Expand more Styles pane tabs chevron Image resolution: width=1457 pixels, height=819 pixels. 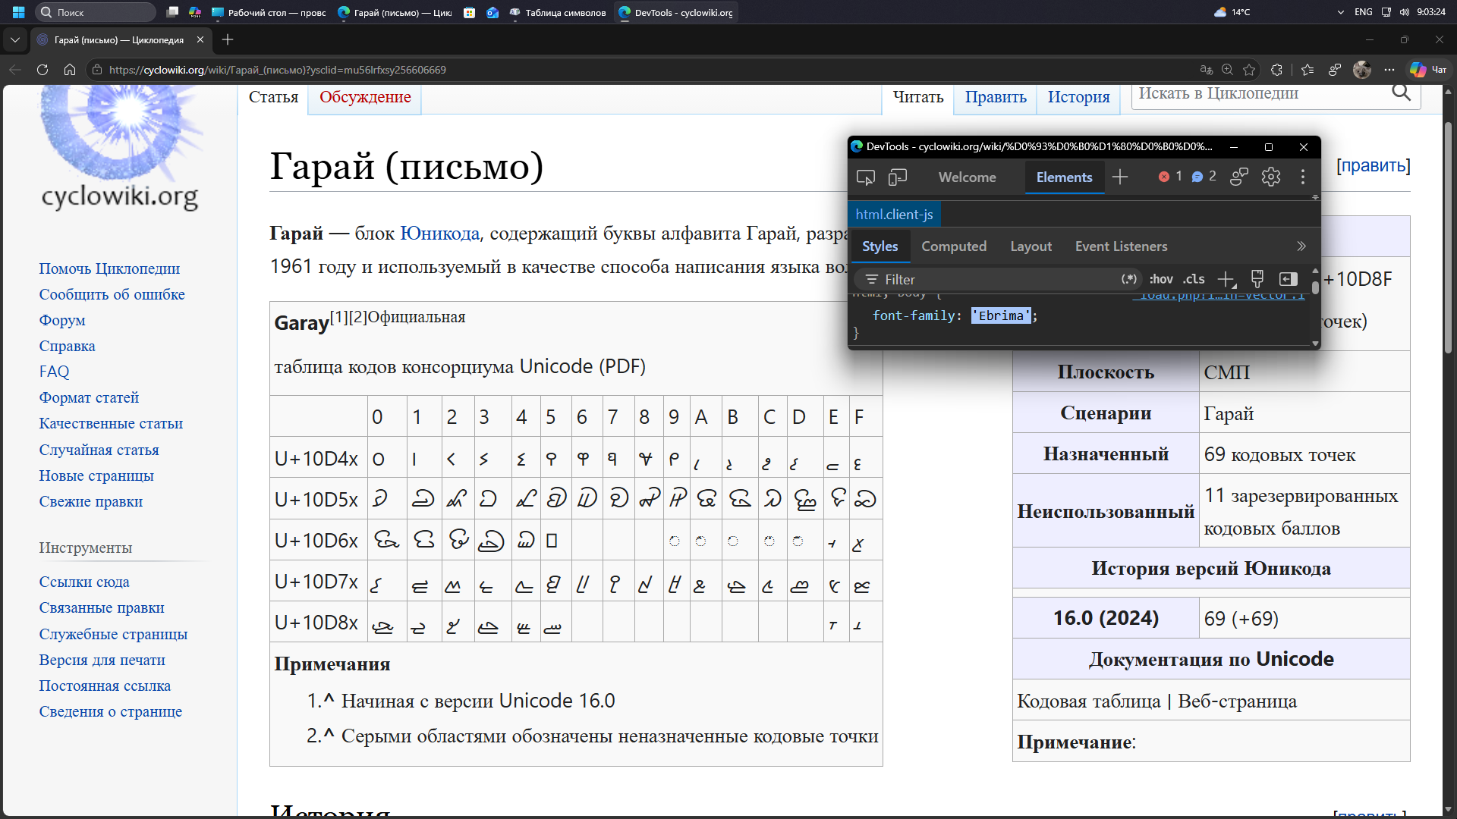point(1301,246)
